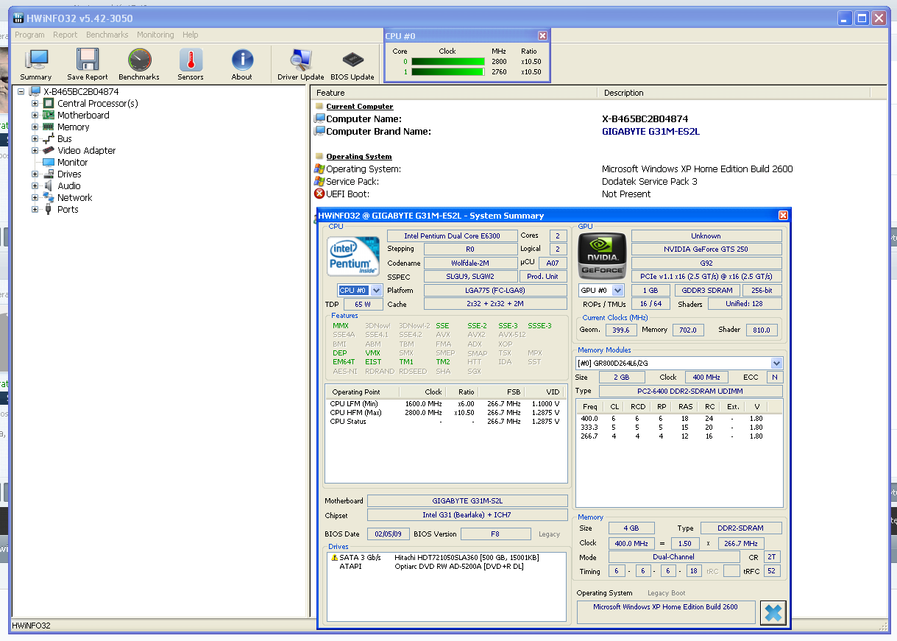
Task: Select Monitor in the tree
Action: pos(72,163)
